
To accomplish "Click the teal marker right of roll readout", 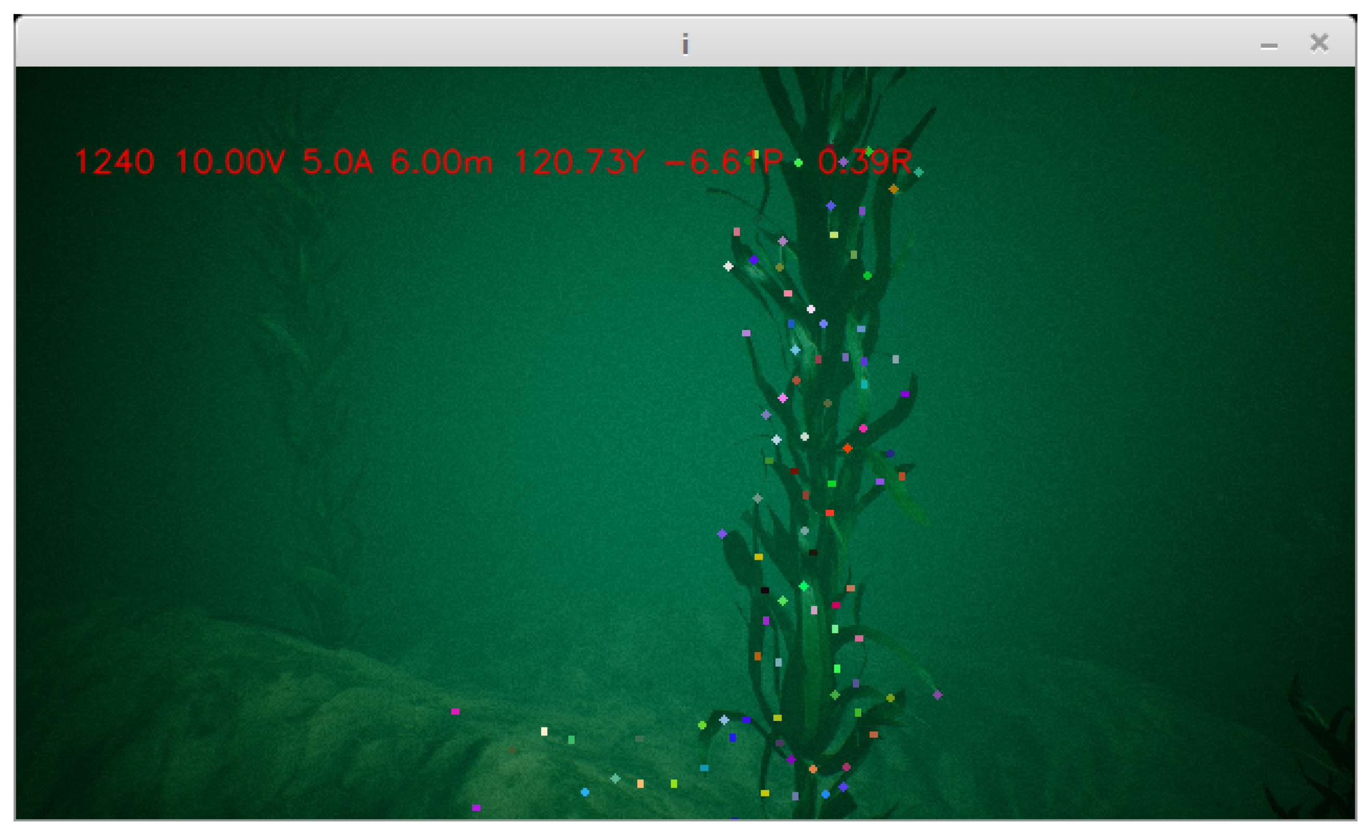I will (x=919, y=172).
